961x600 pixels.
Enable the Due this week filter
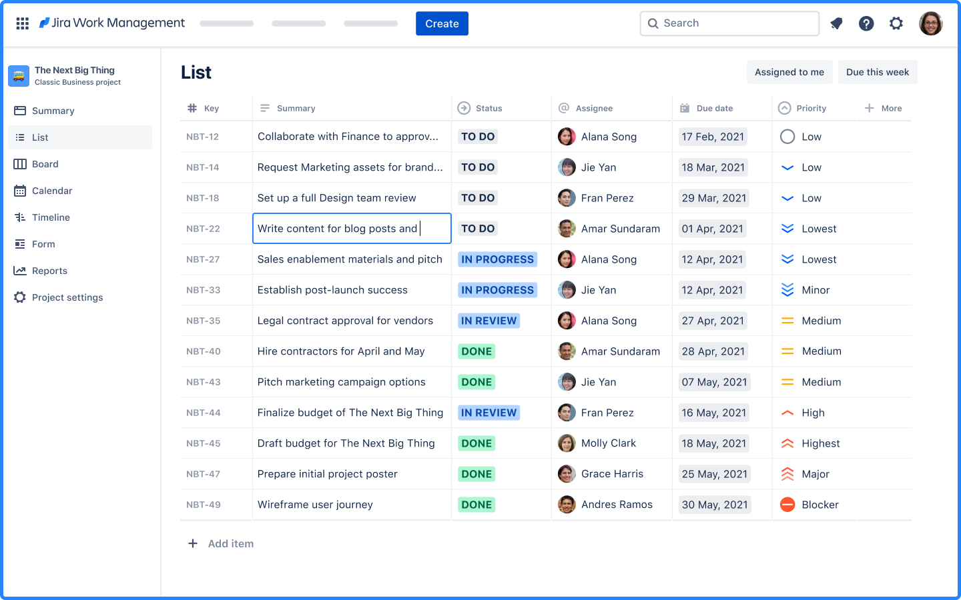[878, 72]
